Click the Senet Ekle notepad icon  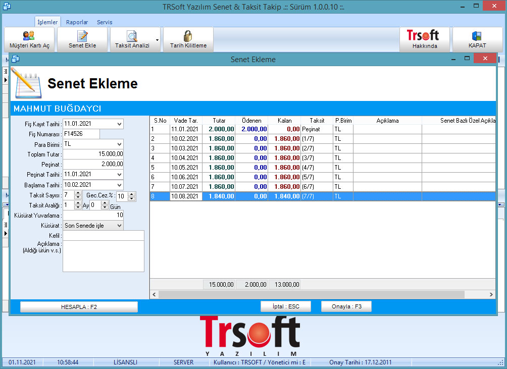click(82, 36)
